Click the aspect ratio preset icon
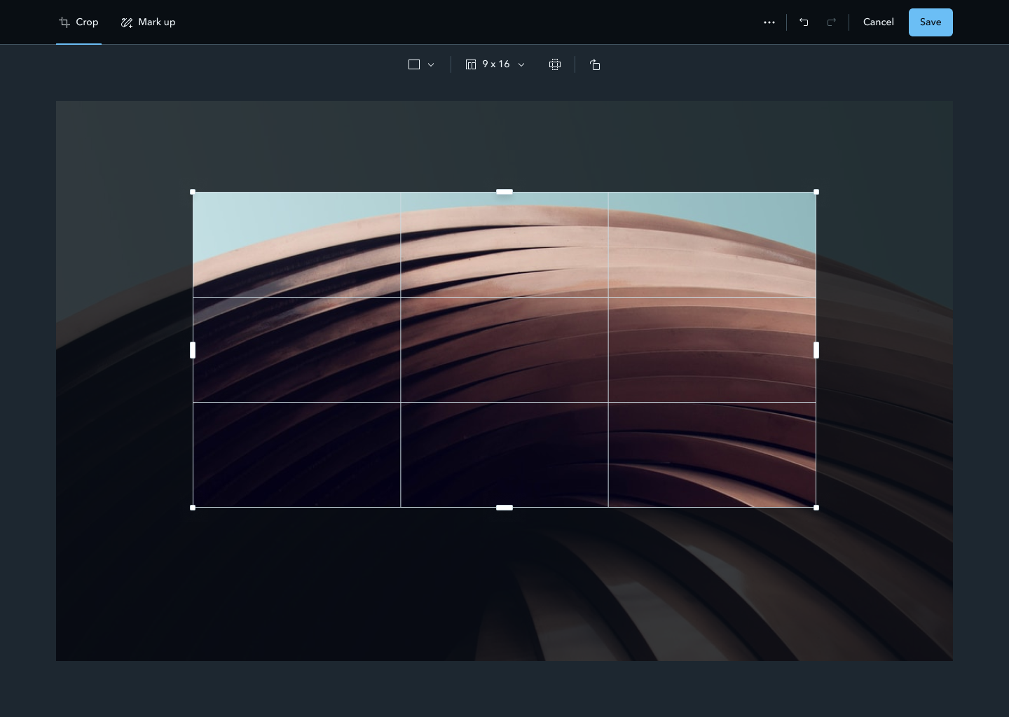Screen dimensions: 1009x717 point(470,64)
